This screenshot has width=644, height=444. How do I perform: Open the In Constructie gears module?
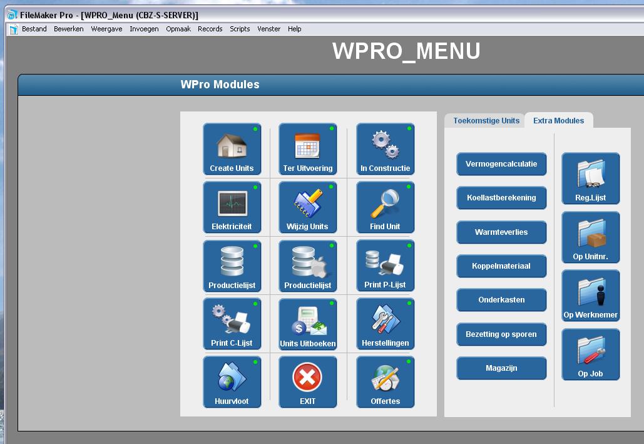386,149
